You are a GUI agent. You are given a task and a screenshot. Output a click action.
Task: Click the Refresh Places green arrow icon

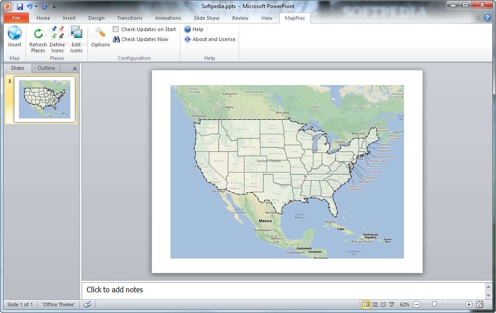(x=38, y=33)
